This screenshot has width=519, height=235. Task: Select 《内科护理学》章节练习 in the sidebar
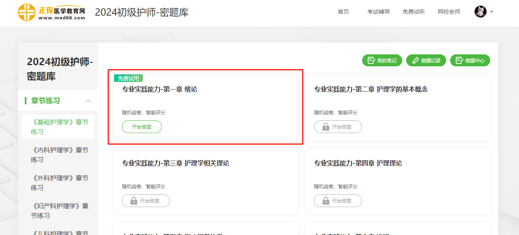coord(59,155)
